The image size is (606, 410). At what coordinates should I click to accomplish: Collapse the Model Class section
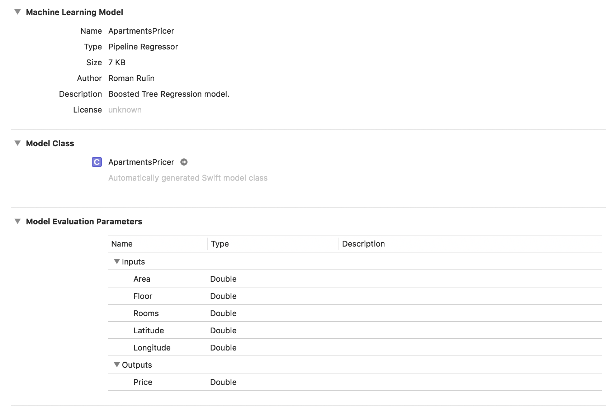point(18,143)
